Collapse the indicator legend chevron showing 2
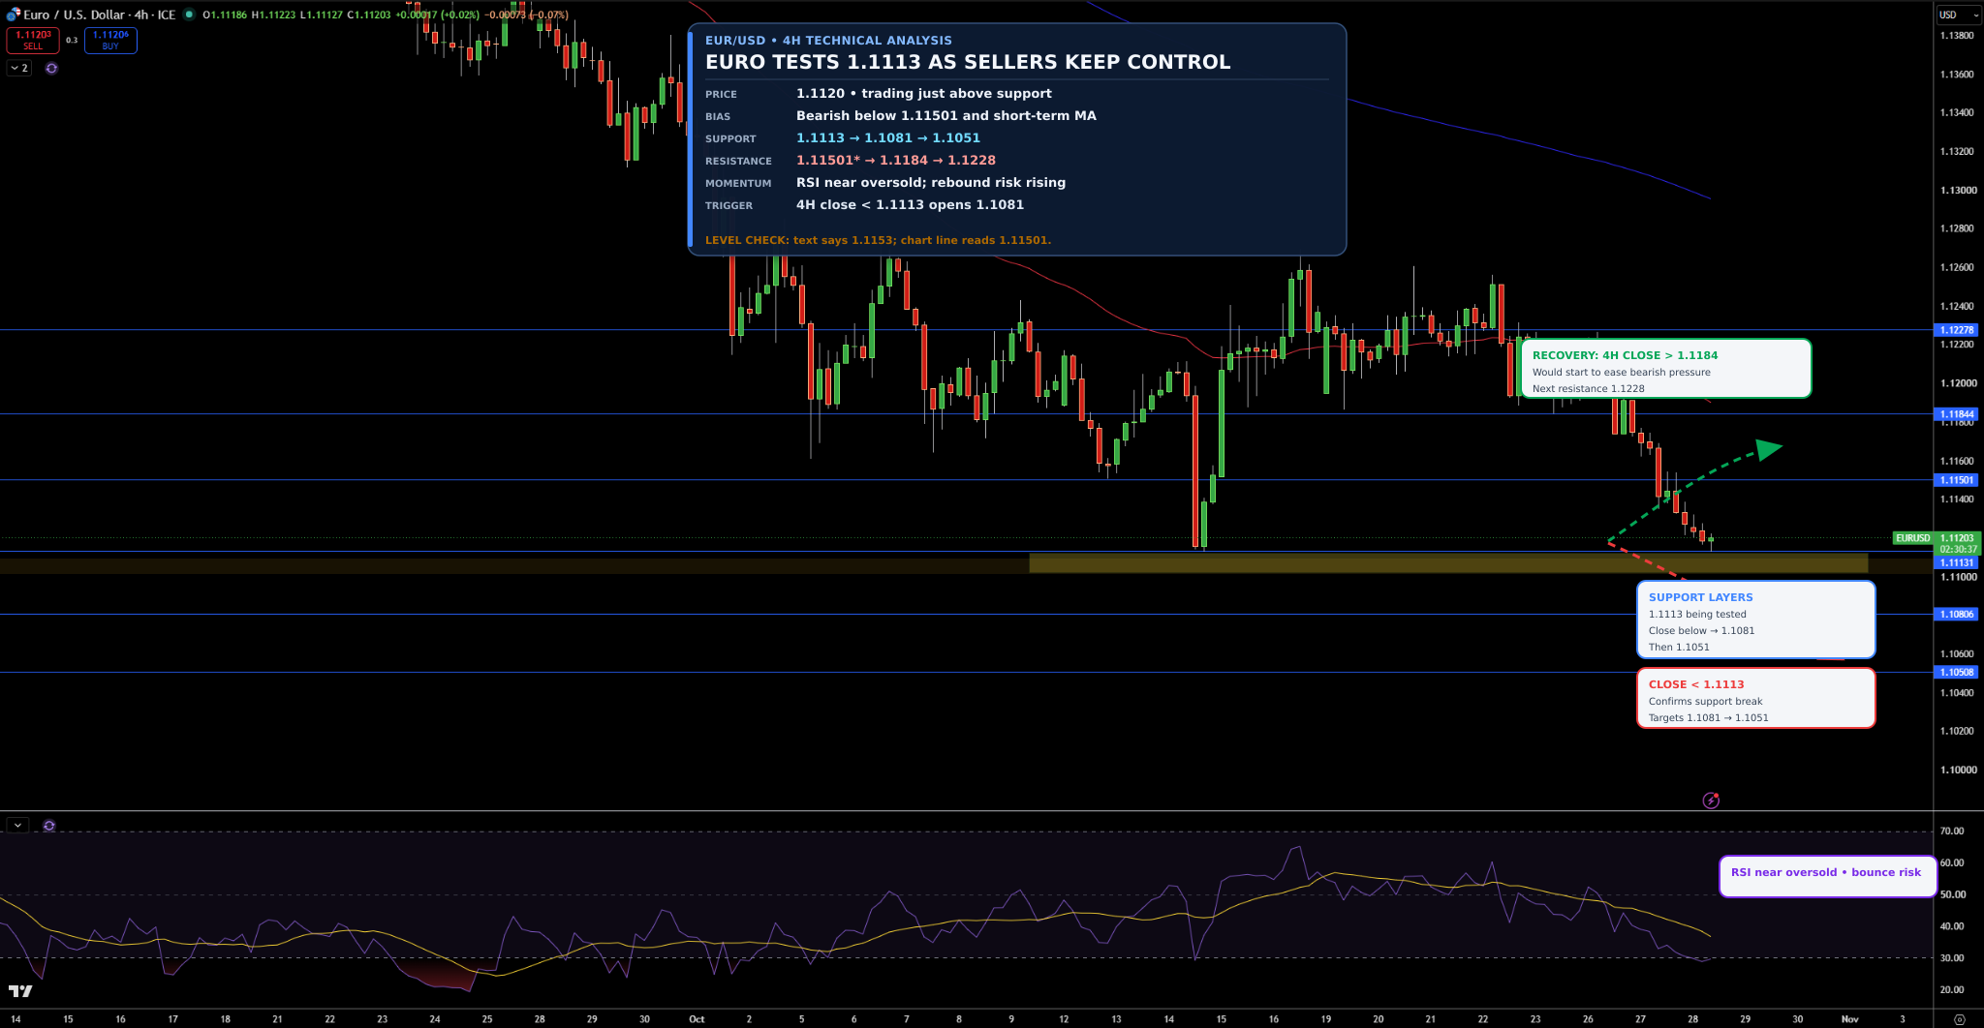The image size is (1984, 1028). tap(19, 68)
